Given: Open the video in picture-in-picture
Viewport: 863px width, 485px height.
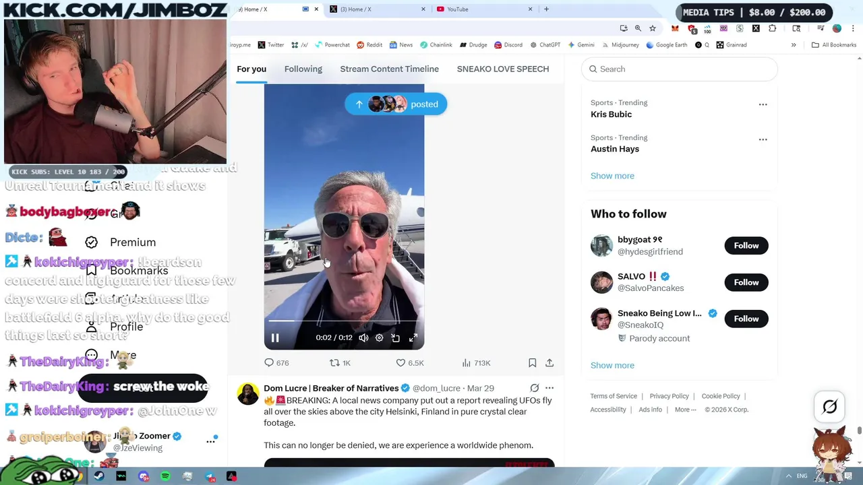Looking at the screenshot, I should 396,337.
